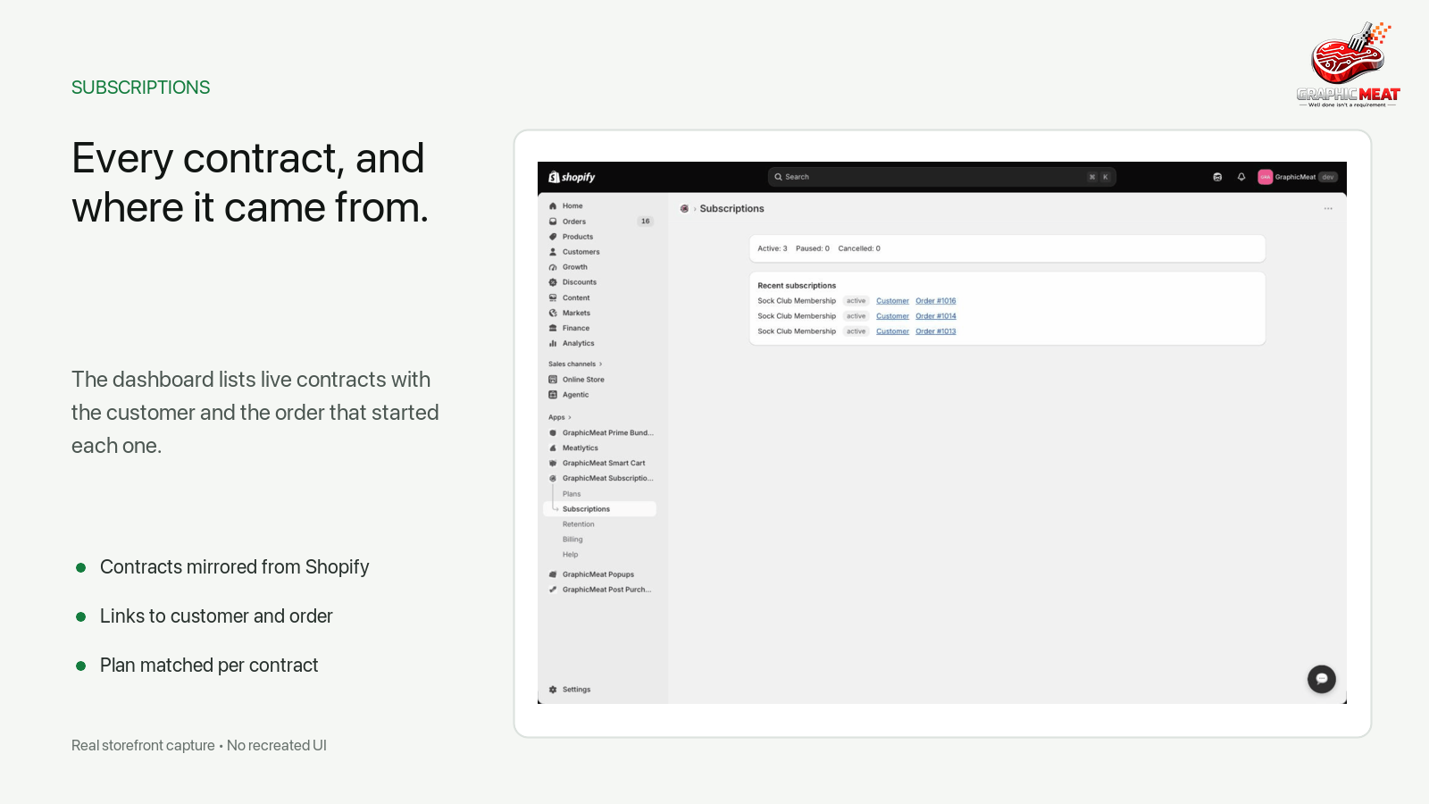
Task: Select Plans in the app submenu
Action: click(572, 494)
